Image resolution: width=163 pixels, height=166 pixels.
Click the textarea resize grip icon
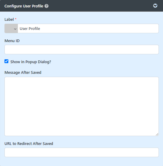point(157,134)
